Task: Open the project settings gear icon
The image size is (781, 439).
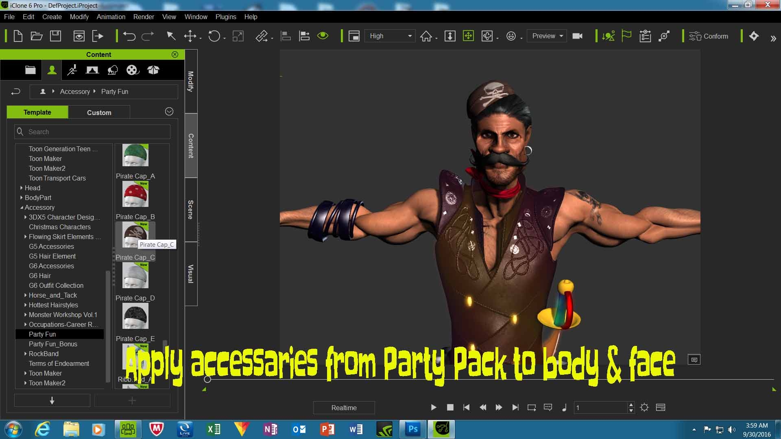Action: click(644, 407)
